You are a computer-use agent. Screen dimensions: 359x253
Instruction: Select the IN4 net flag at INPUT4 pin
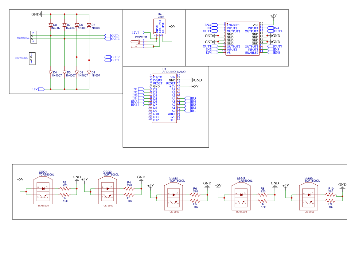click(x=273, y=28)
